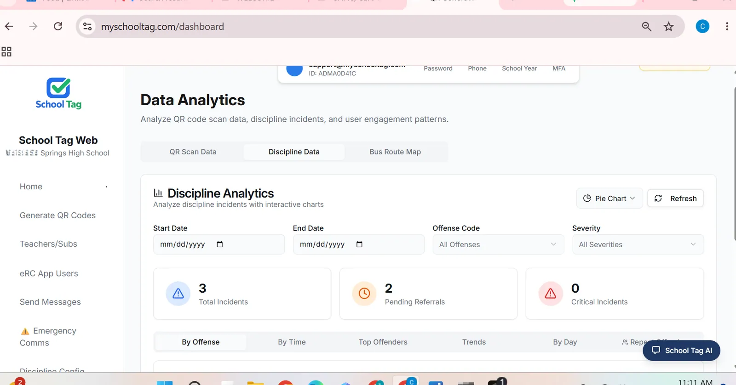Image resolution: width=736 pixels, height=385 pixels.
Task: Click the blue user avatar in profile card
Action: 294,70
